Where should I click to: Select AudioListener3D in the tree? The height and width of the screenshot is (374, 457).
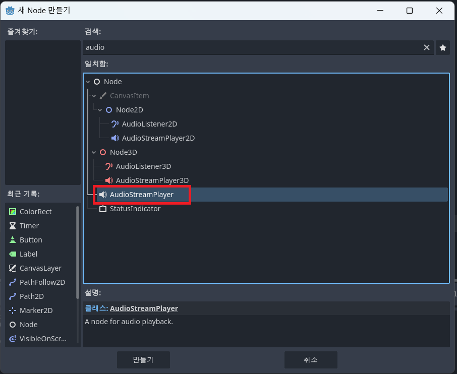[x=143, y=166]
